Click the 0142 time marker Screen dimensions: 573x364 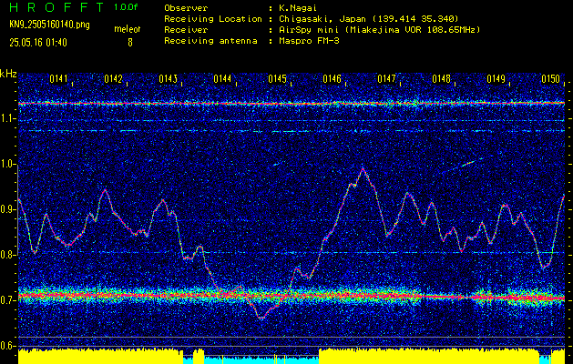click(x=113, y=78)
